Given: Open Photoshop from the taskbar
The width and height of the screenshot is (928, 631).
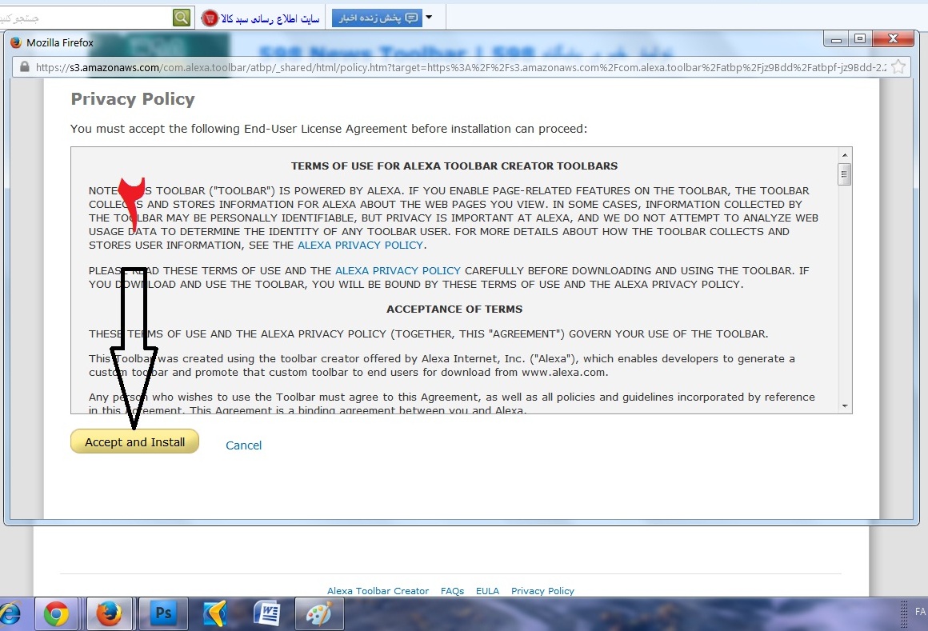Looking at the screenshot, I should 163,614.
